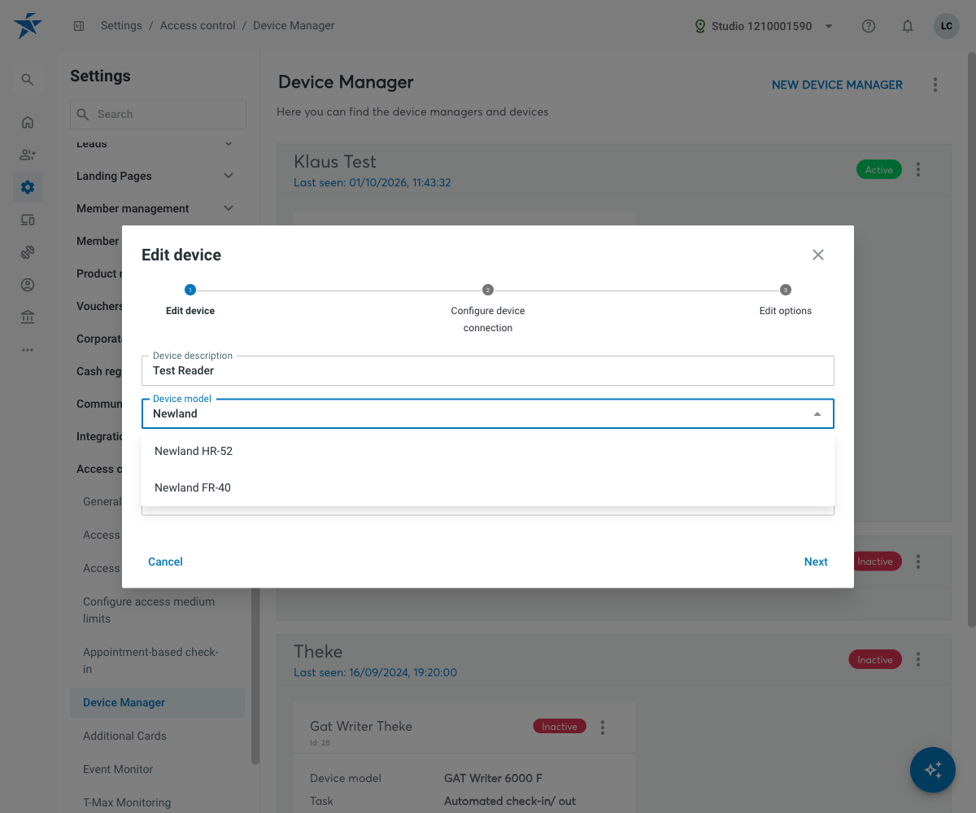Expand the Landing Pages section
This screenshot has width=976, height=813.
(x=155, y=176)
